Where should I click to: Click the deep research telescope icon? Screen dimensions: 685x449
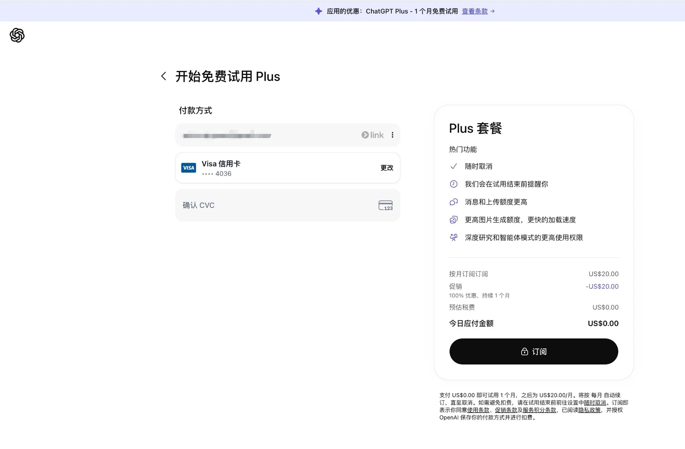(453, 238)
